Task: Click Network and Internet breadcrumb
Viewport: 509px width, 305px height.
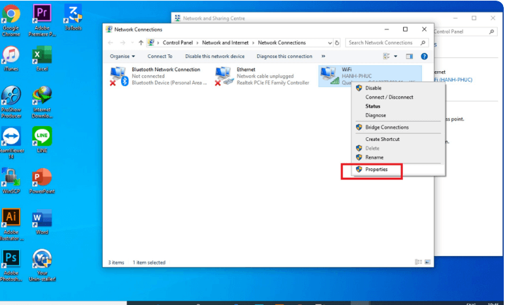Action: pos(225,43)
